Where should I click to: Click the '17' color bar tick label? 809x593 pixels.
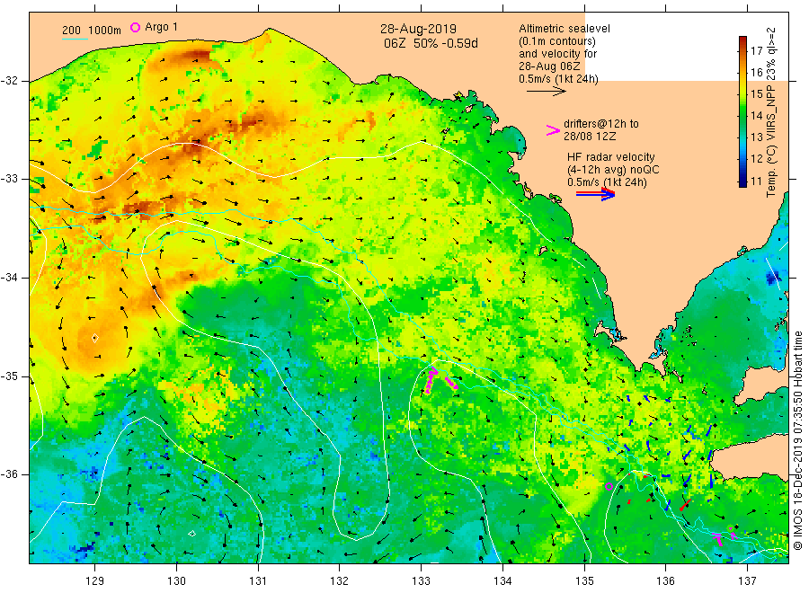(x=756, y=50)
